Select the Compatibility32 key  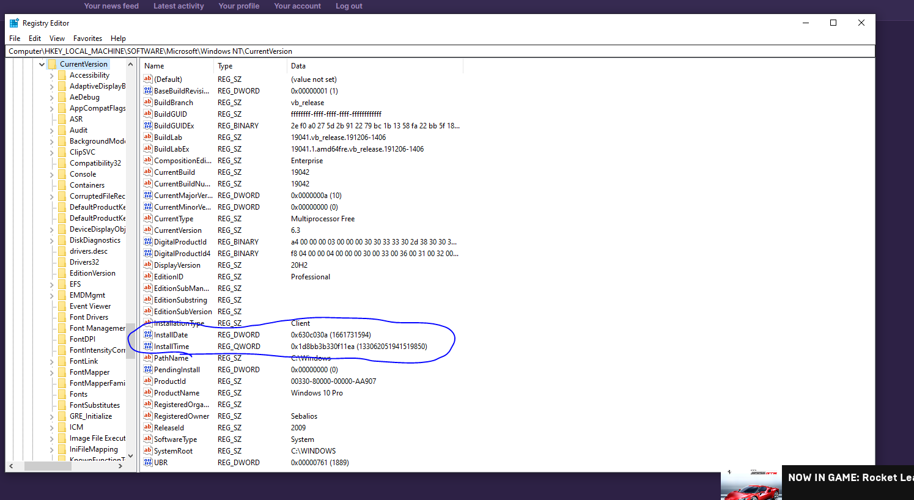click(95, 163)
